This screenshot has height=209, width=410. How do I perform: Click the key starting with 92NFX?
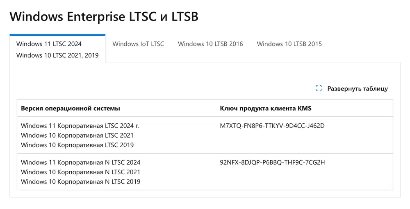point(272,162)
